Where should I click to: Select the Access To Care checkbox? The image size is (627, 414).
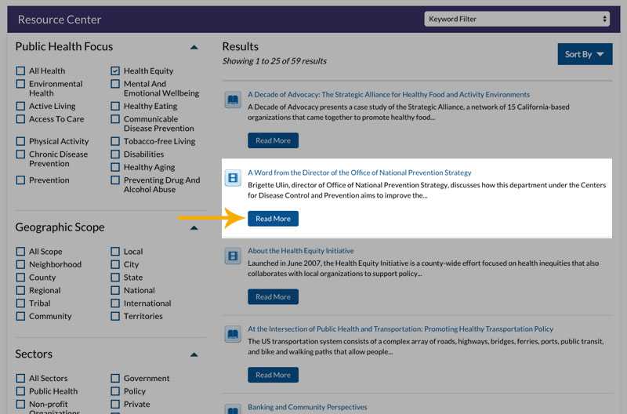click(20, 119)
